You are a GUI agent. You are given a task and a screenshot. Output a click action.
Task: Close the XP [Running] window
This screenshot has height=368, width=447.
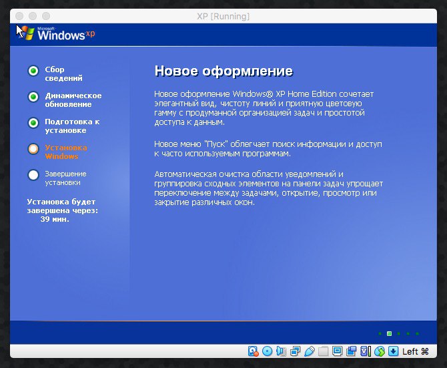pos(19,16)
